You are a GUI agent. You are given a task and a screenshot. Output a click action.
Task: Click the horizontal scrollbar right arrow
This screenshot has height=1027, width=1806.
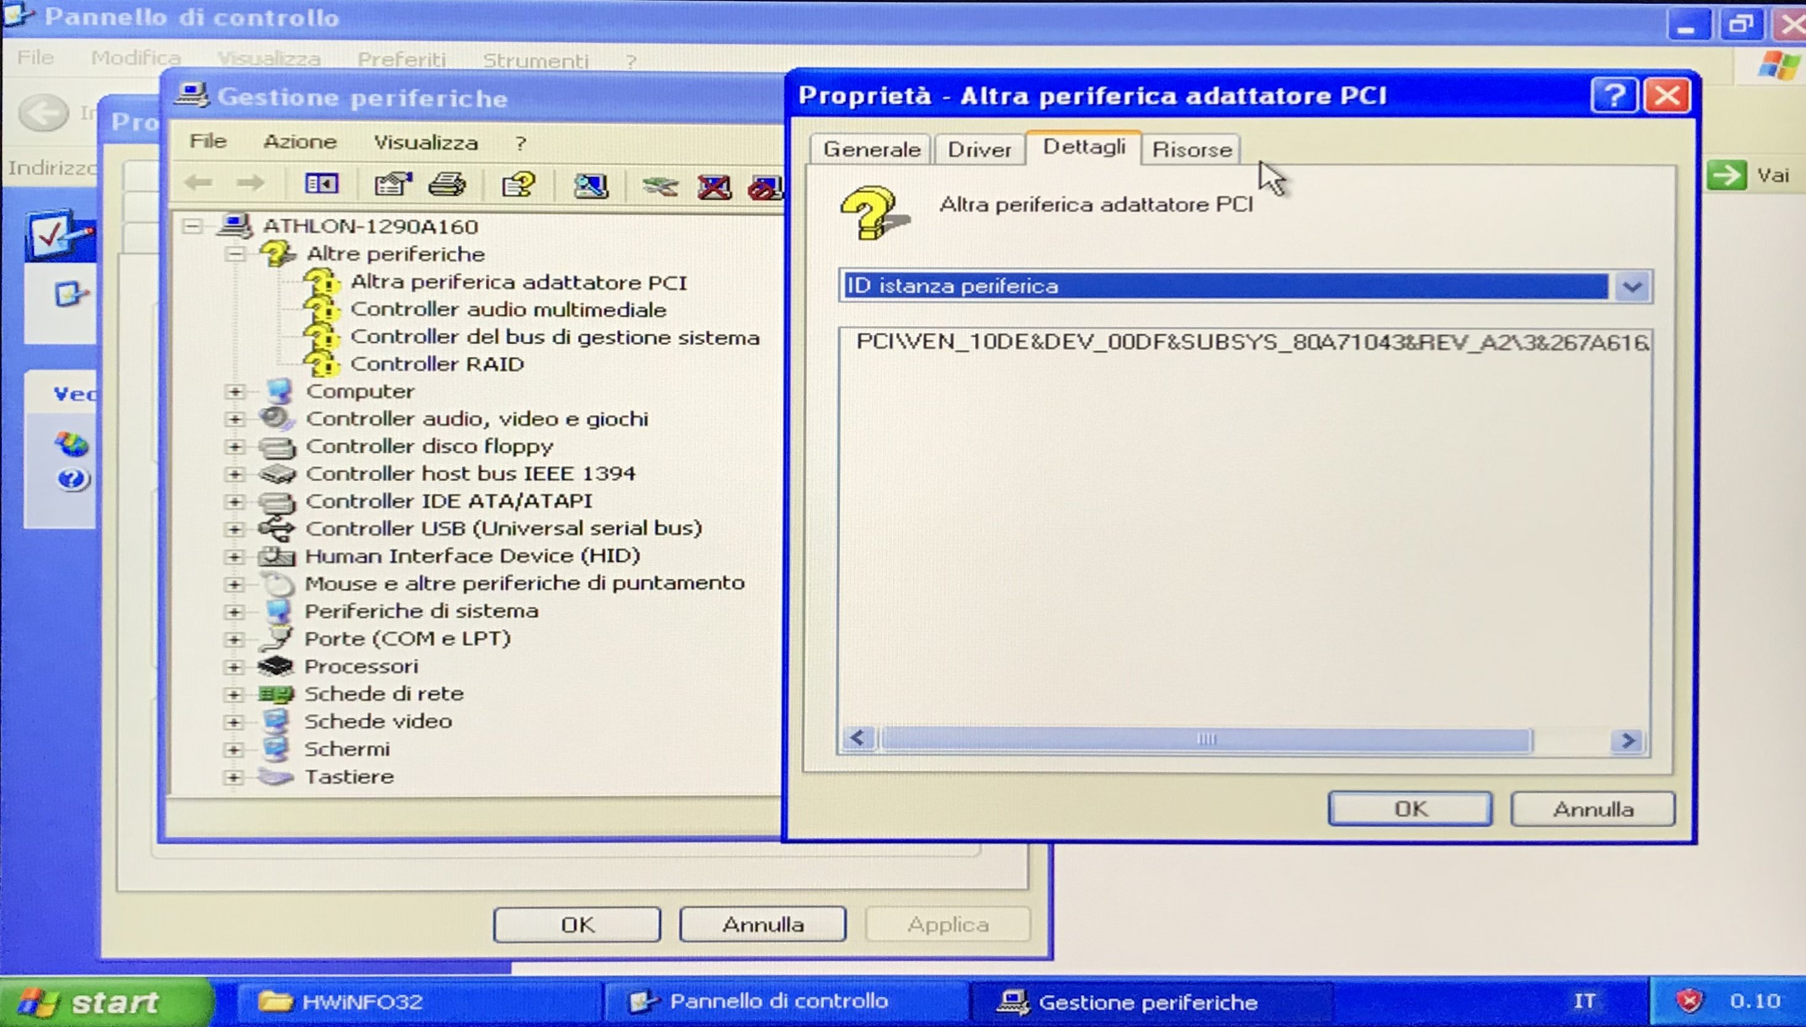(x=1627, y=740)
